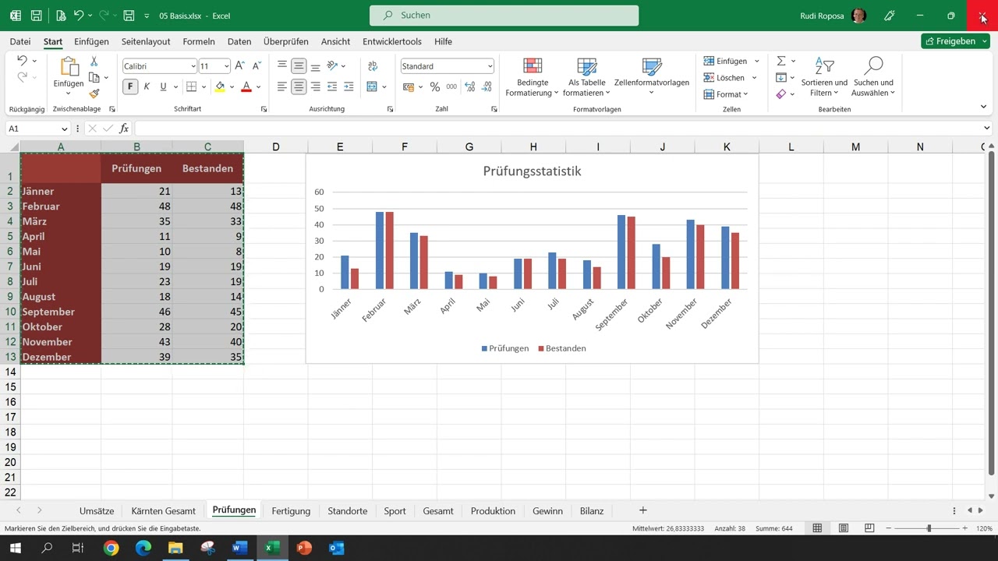
Task: Toggle Underline (U) formatting
Action: click(x=163, y=86)
